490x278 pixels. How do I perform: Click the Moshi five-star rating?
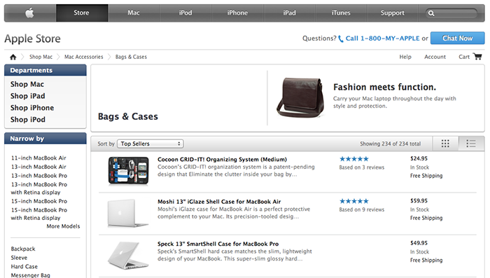point(354,201)
